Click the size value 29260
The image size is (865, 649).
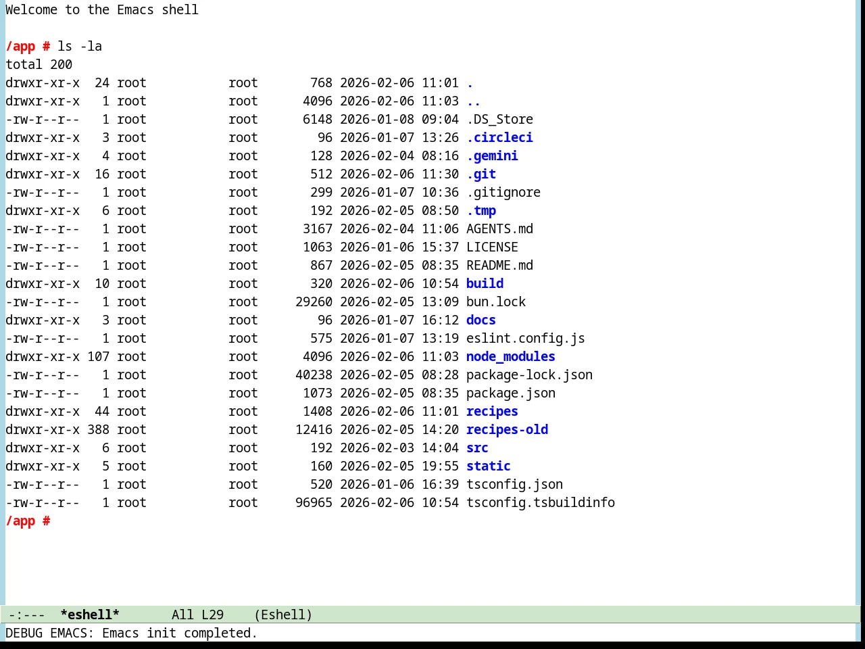(x=314, y=302)
